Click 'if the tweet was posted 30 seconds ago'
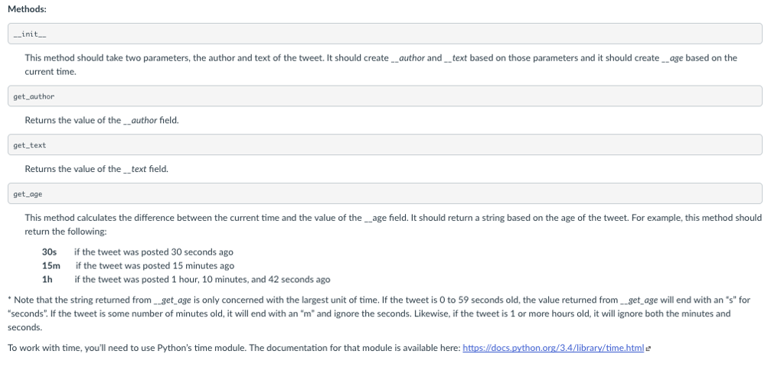The width and height of the screenshot is (784, 370). [x=153, y=252]
